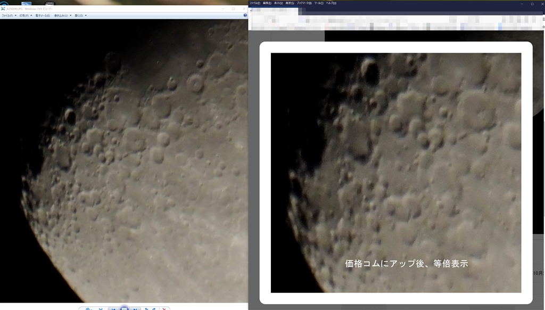Click the actual size icon in Photo Viewer
This screenshot has height=310, width=545.
tap(101, 309)
